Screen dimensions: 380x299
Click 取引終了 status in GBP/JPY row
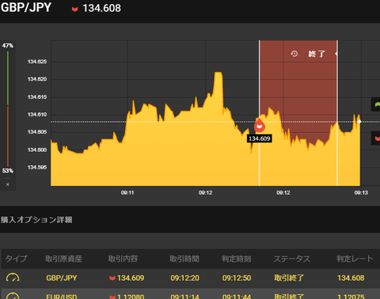point(289,278)
